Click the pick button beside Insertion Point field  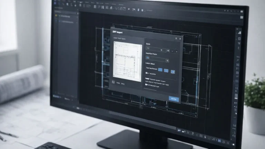167,60
